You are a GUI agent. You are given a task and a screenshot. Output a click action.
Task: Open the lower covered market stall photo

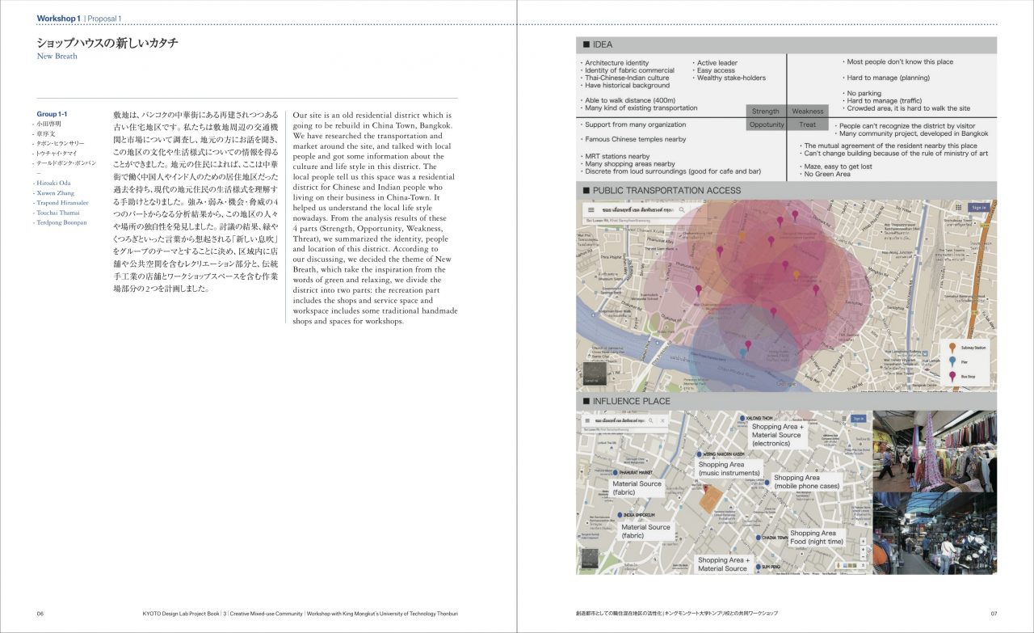coord(935,534)
